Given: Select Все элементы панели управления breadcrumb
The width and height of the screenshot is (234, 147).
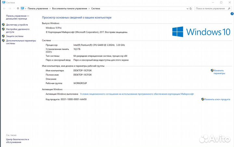Looking at the screenshot, I should (x=70, y=8).
